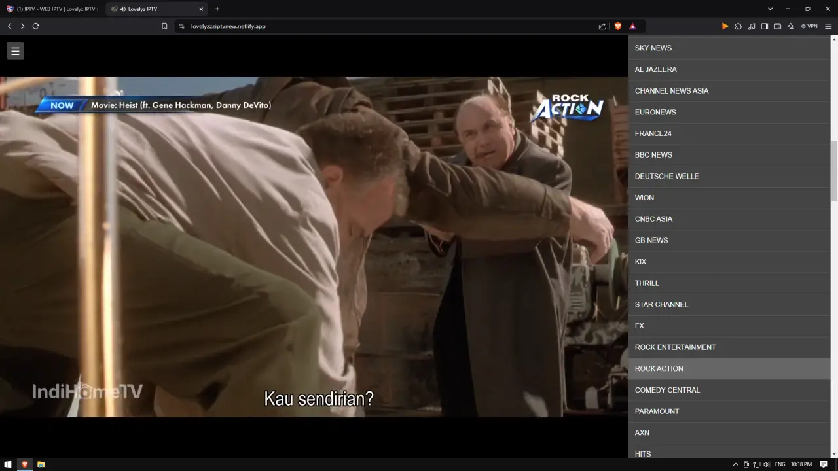
Task: Open the clock showing 10:18 PM
Action: (x=801, y=464)
